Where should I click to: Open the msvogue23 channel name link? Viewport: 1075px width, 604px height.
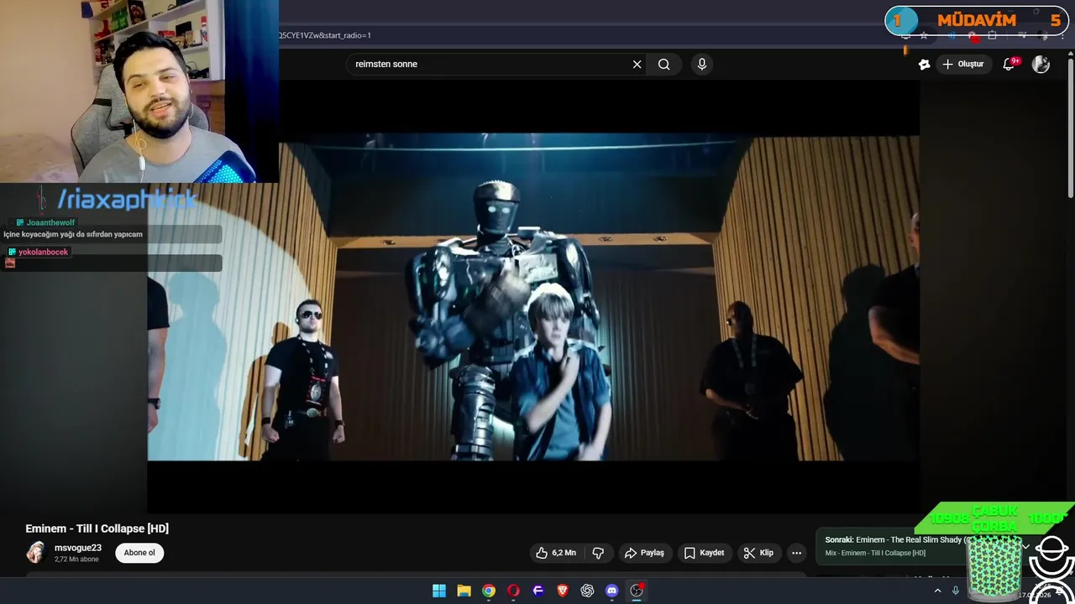point(78,548)
